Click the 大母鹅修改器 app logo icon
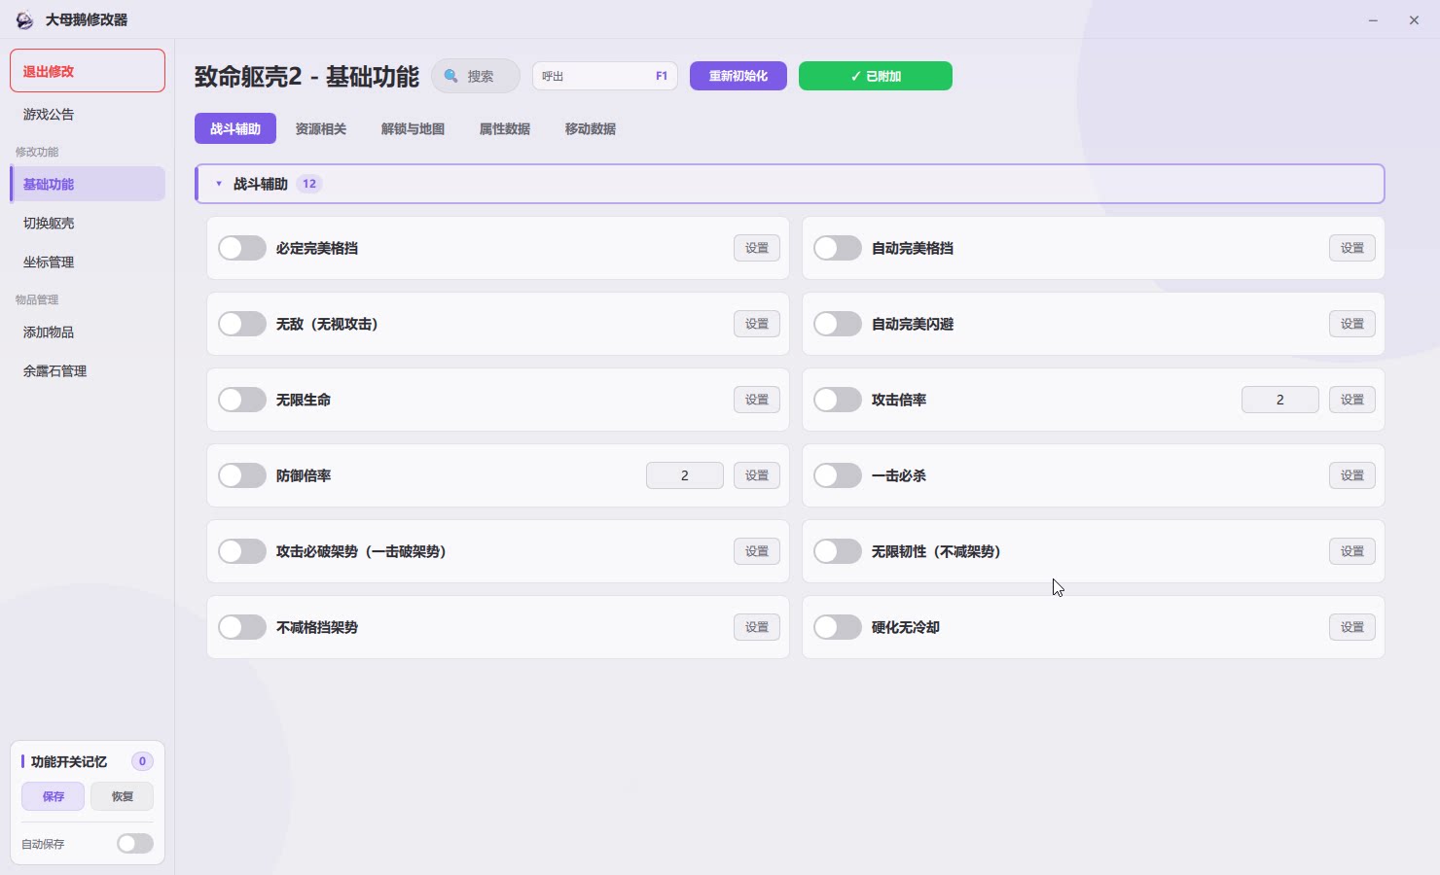Screen dimensions: 1440x875 click(24, 20)
